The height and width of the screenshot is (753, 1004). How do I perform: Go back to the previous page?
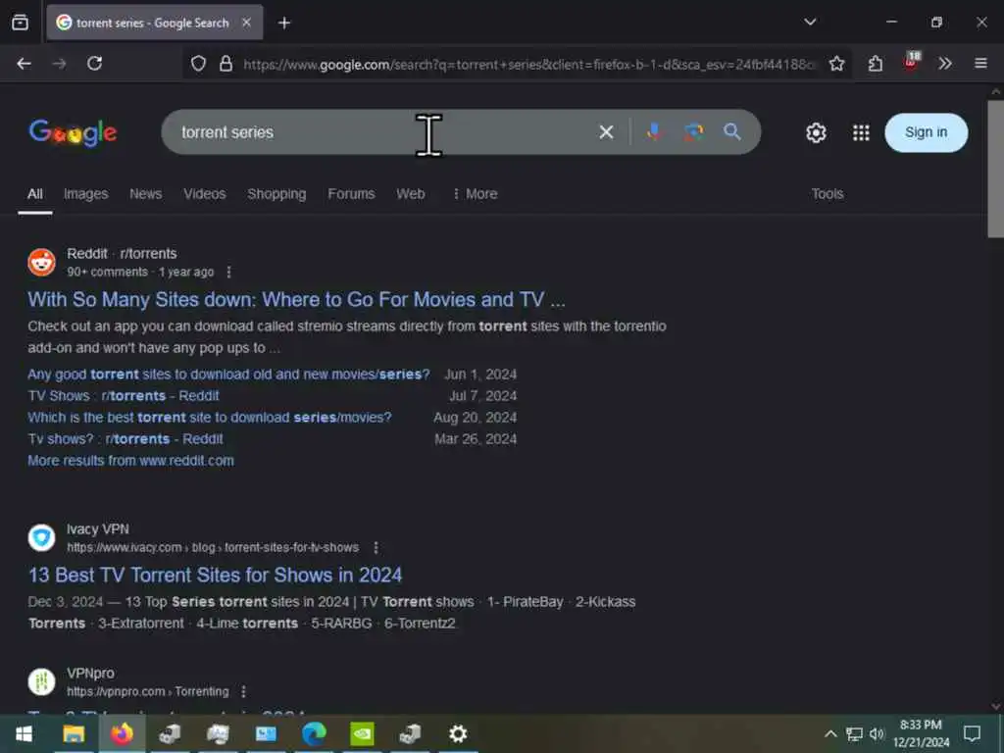[24, 64]
